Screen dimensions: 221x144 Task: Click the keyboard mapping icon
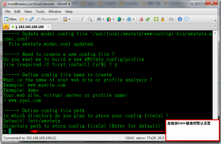coord(171,19)
